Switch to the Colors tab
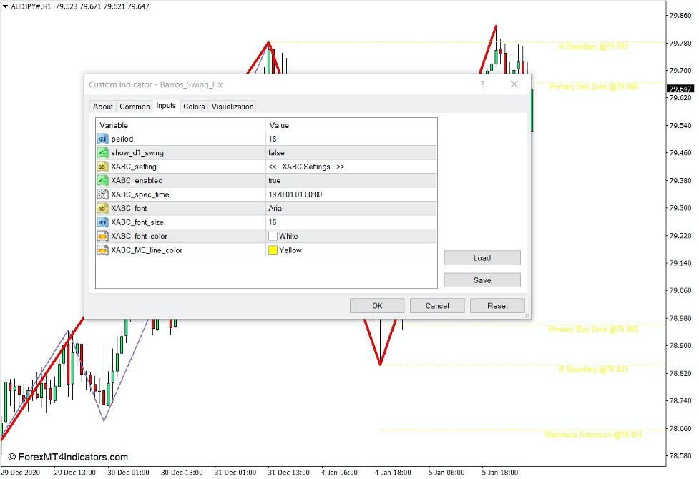Viewport: 699px width, 479px height. click(x=193, y=106)
